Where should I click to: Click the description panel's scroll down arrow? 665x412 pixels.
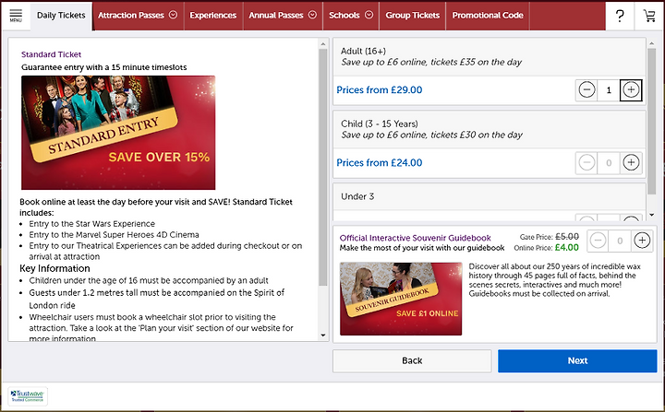tap(323, 335)
